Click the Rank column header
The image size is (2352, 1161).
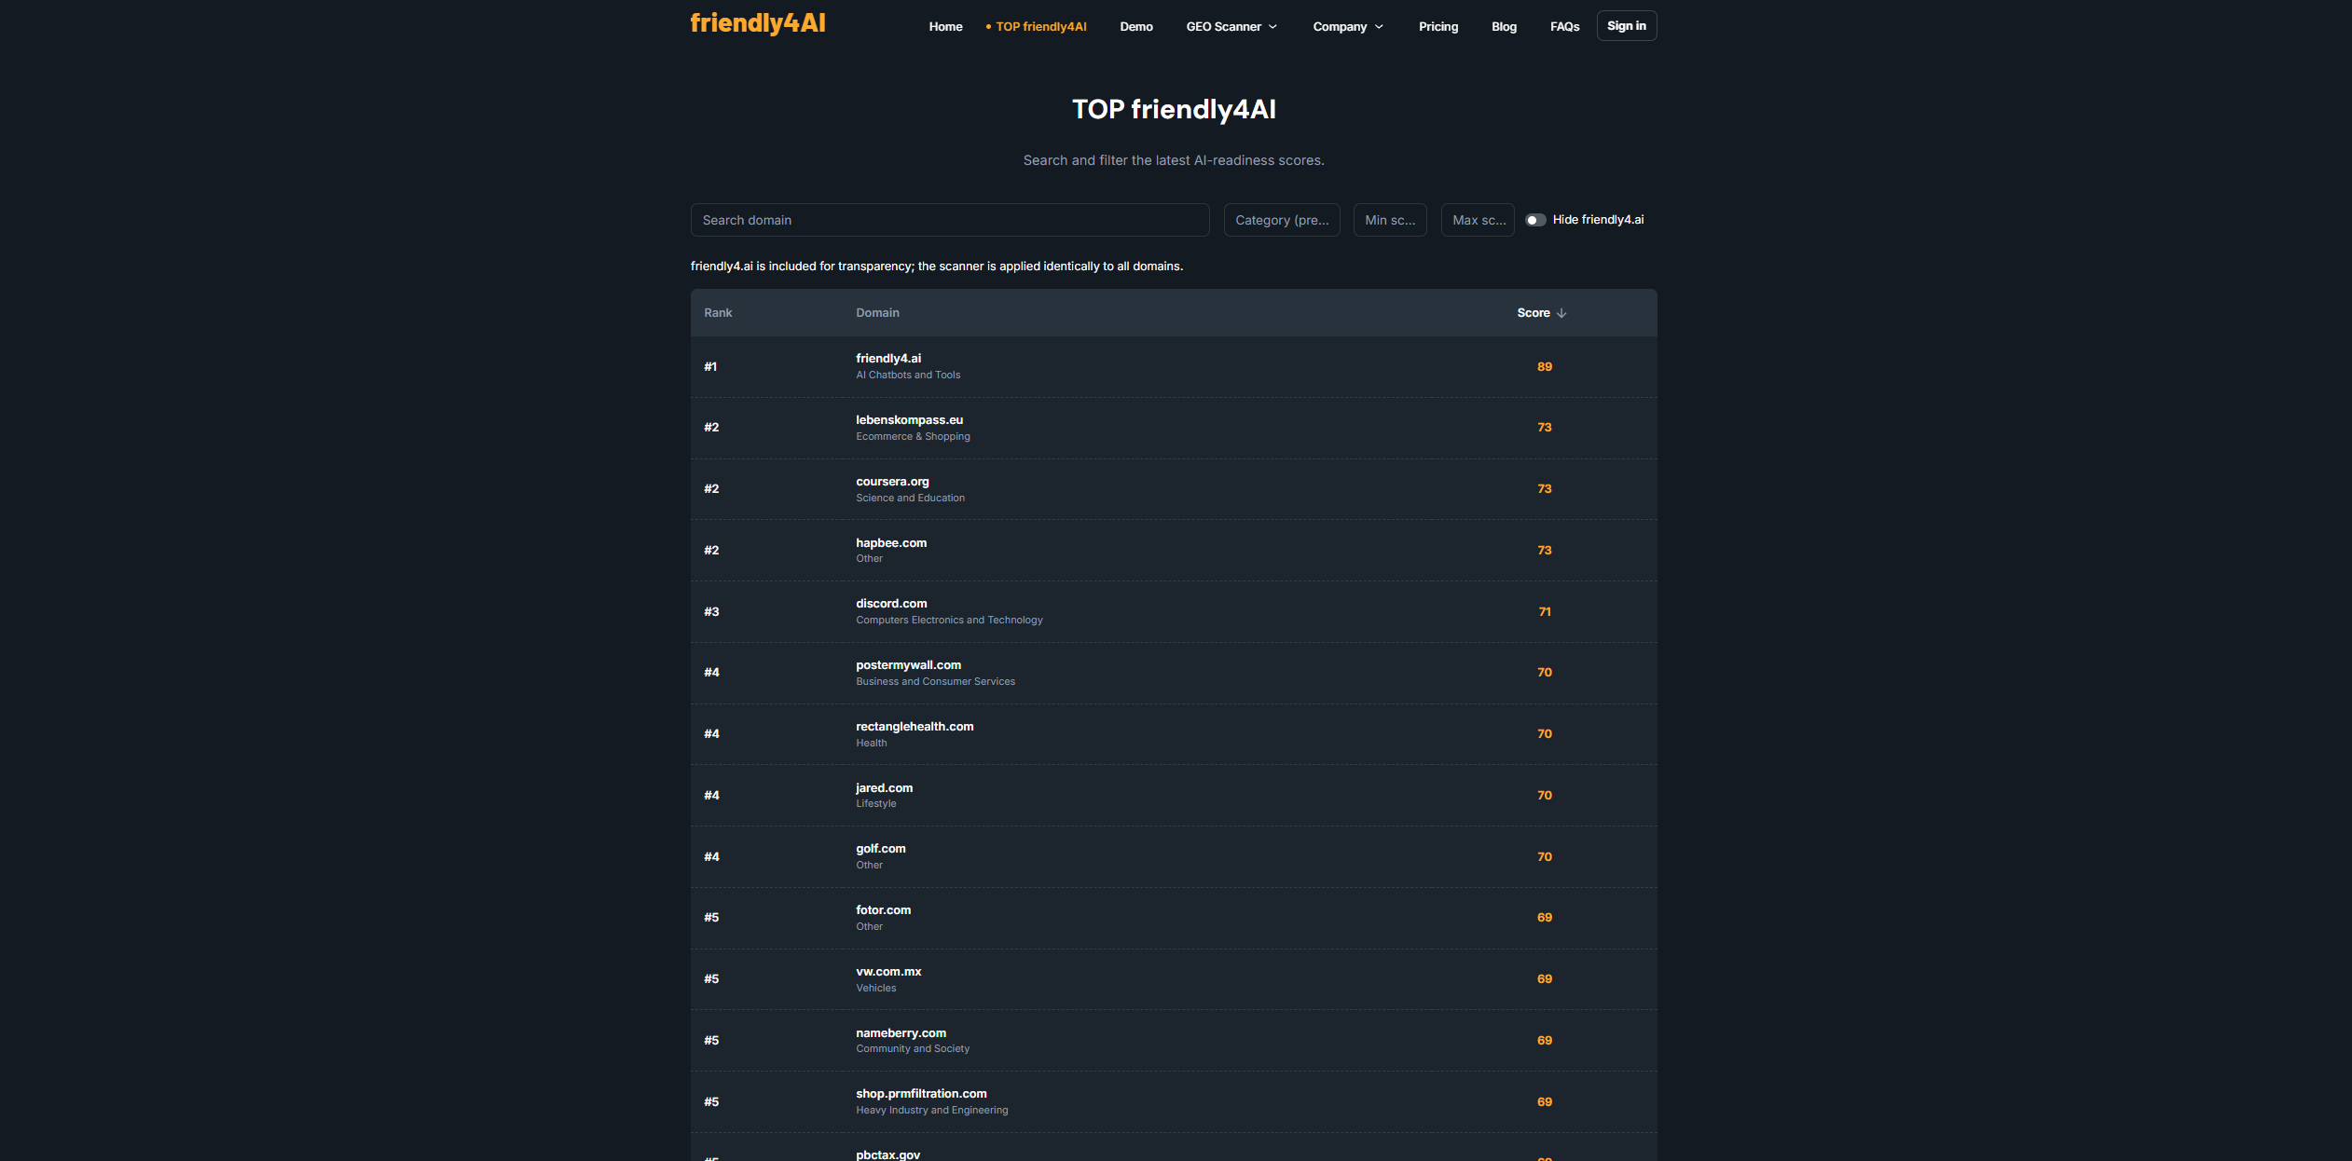tap(718, 313)
